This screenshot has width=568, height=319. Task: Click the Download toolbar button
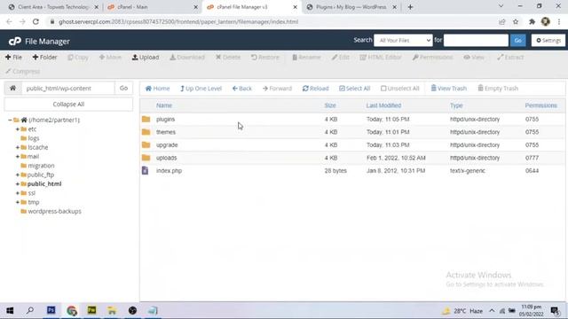click(x=187, y=57)
